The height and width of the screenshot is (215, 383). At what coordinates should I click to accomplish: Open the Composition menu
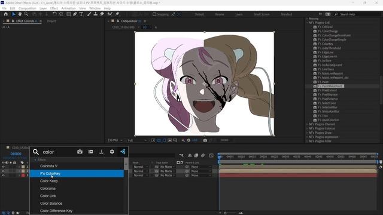point(27,8)
